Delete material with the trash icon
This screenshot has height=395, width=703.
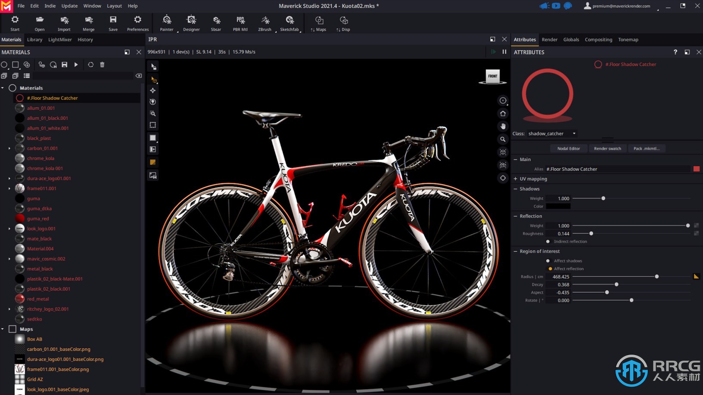click(x=102, y=65)
